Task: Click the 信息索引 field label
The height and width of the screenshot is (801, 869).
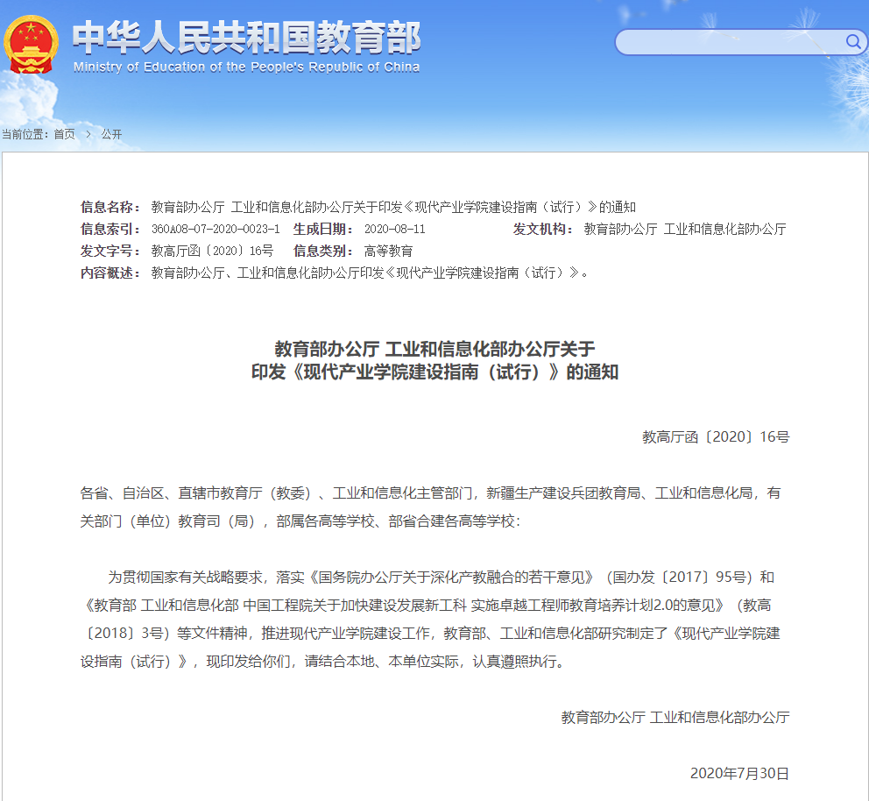Action: pyautogui.click(x=110, y=229)
